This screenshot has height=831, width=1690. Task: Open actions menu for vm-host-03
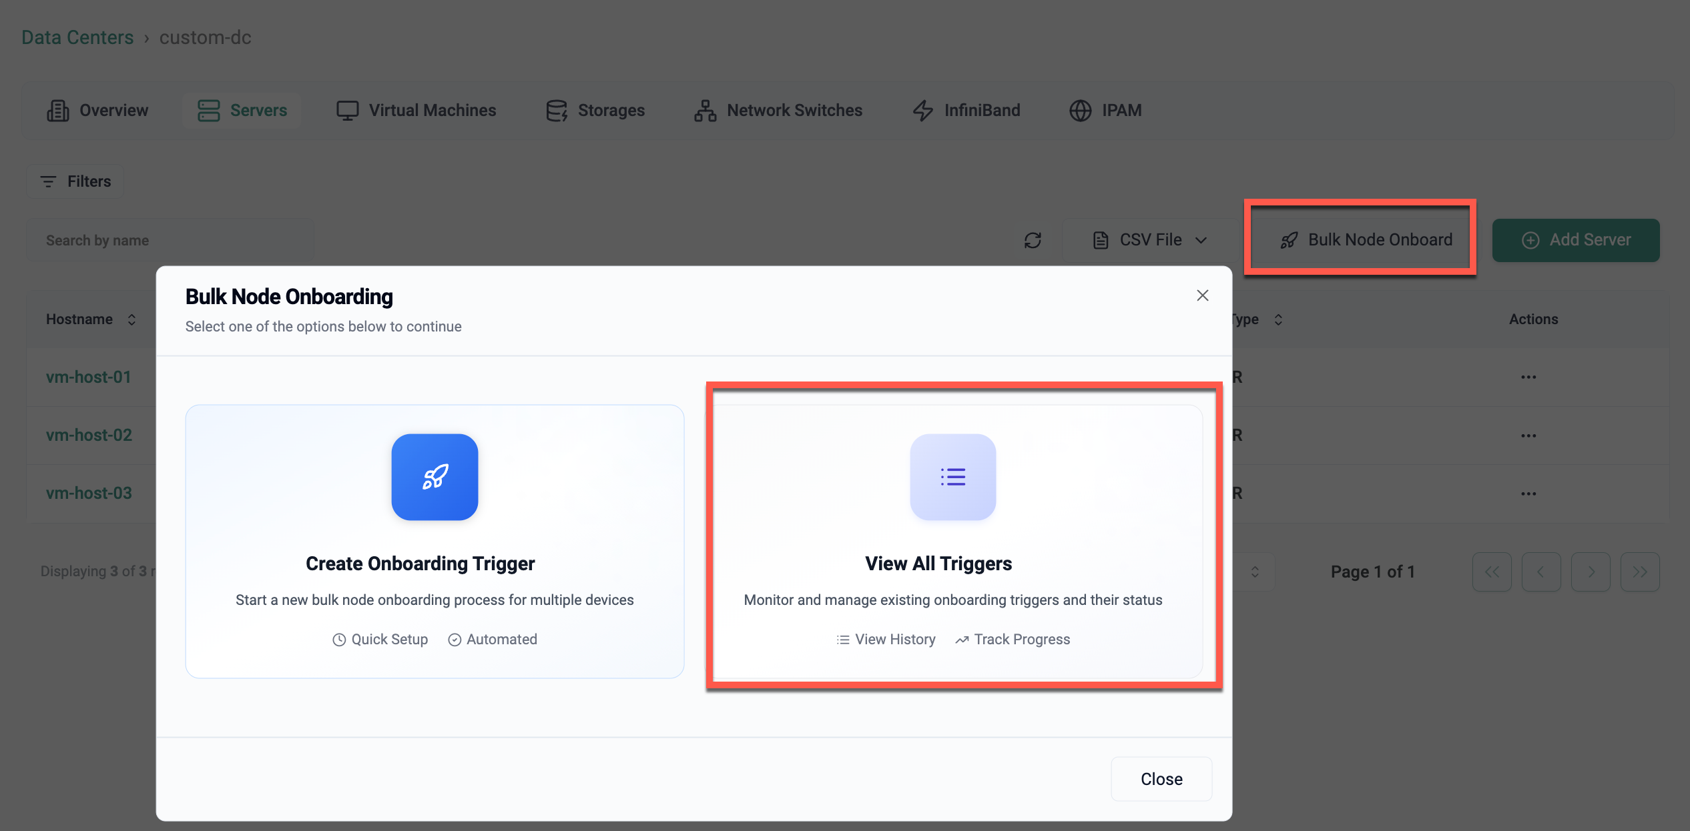(x=1528, y=494)
